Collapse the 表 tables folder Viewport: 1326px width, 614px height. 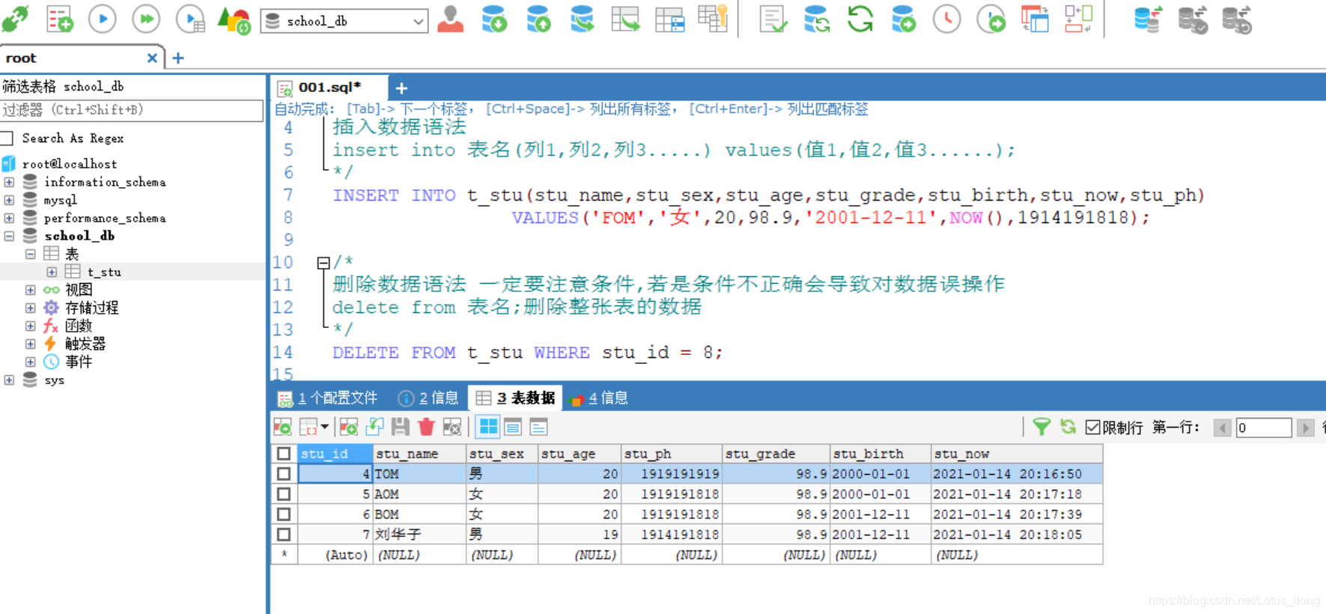point(31,254)
